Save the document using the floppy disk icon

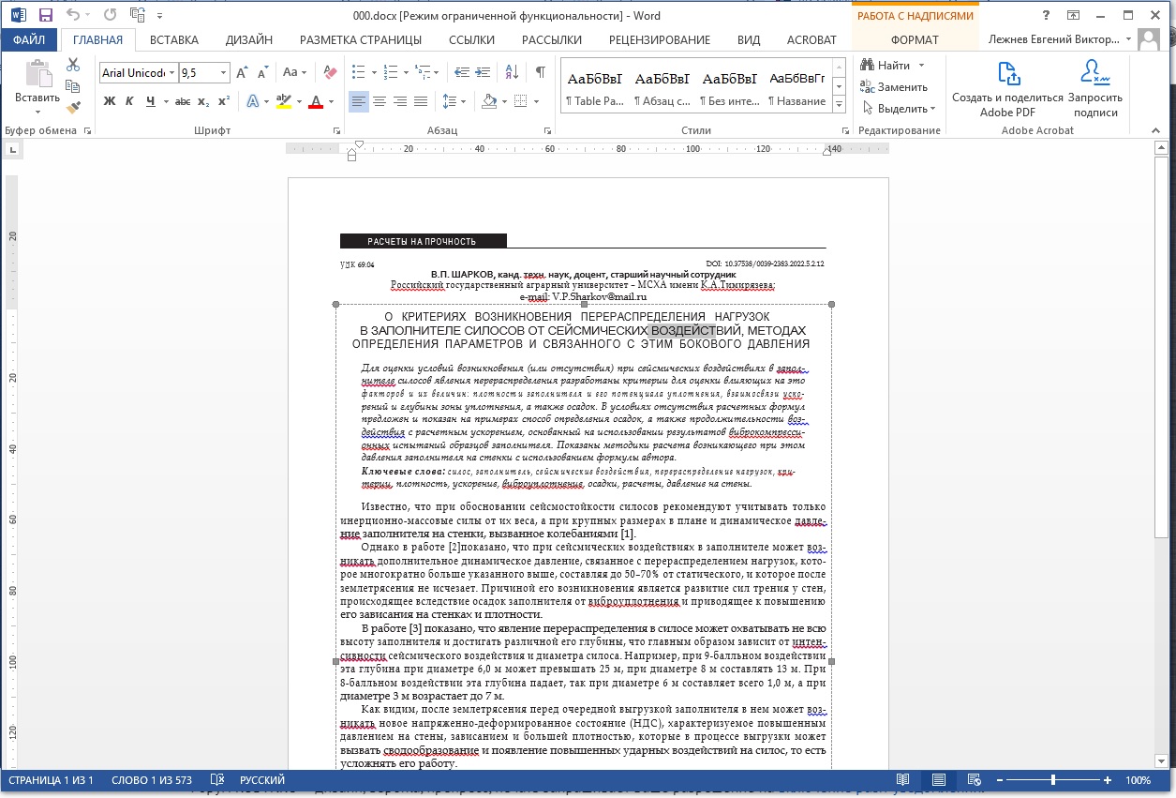45,15
